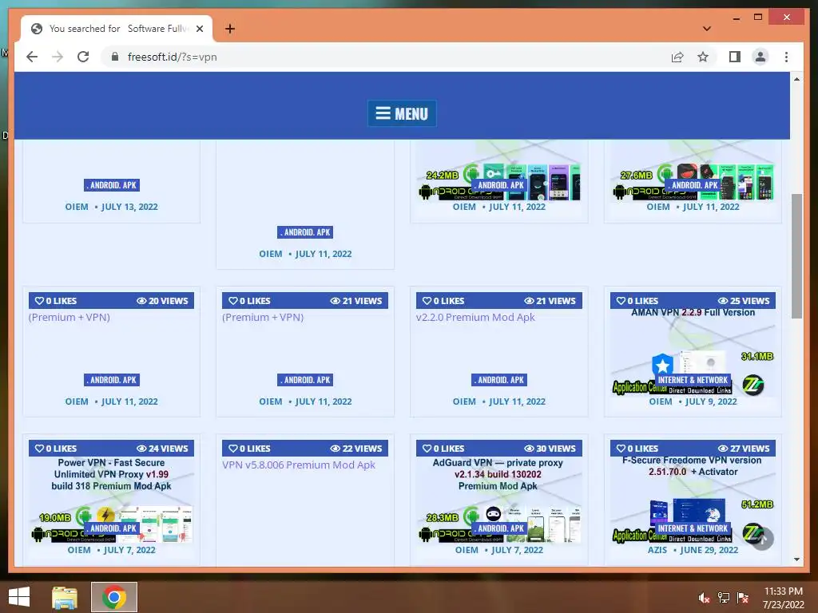Click the scroll-to-top arrow button
The image size is (818, 613).
click(x=763, y=539)
